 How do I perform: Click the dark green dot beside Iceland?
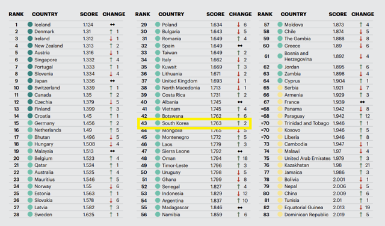tap(30, 24)
